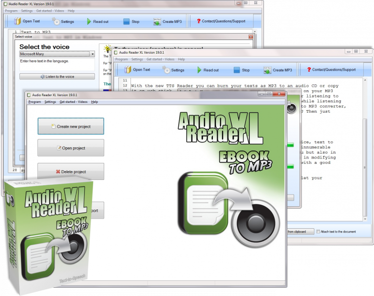374x296 pixels.
Task: Click the ebook to speaker logo graphic
Action: (x=229, y=209)
